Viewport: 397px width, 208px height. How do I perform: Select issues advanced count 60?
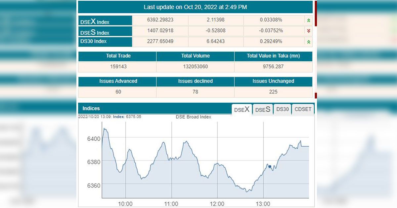[118, 92]
